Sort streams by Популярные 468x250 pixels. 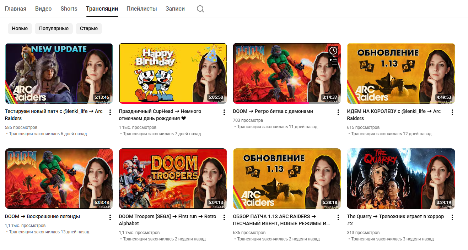(54, 28)
